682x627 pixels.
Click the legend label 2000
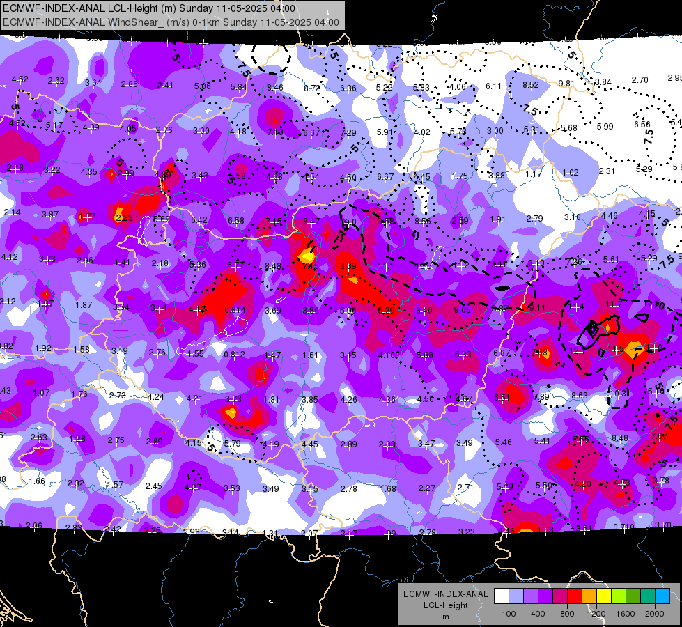click(x=655, y=614)
